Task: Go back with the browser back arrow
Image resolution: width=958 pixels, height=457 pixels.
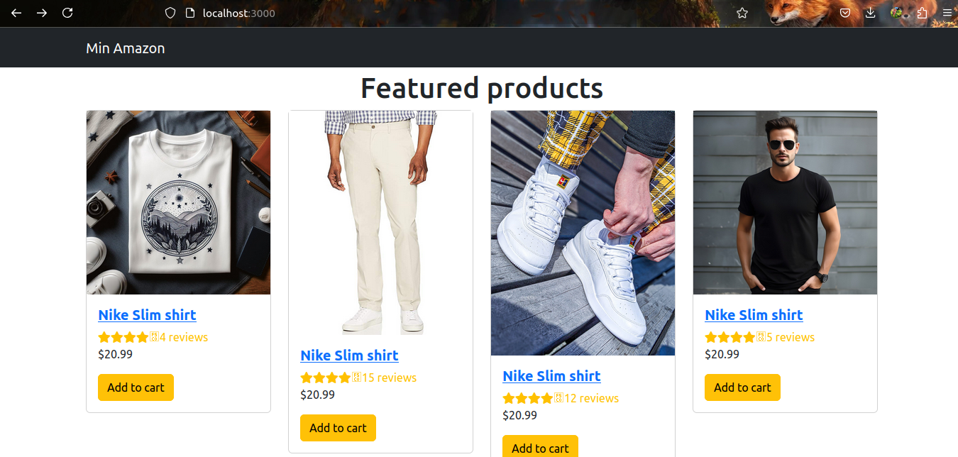Action: (16, 13)
